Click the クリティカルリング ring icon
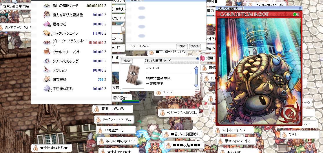Screen dimensions: 323x153 tap(47, 61)
